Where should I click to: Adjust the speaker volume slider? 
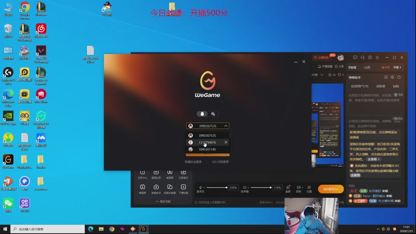(261, 188)
